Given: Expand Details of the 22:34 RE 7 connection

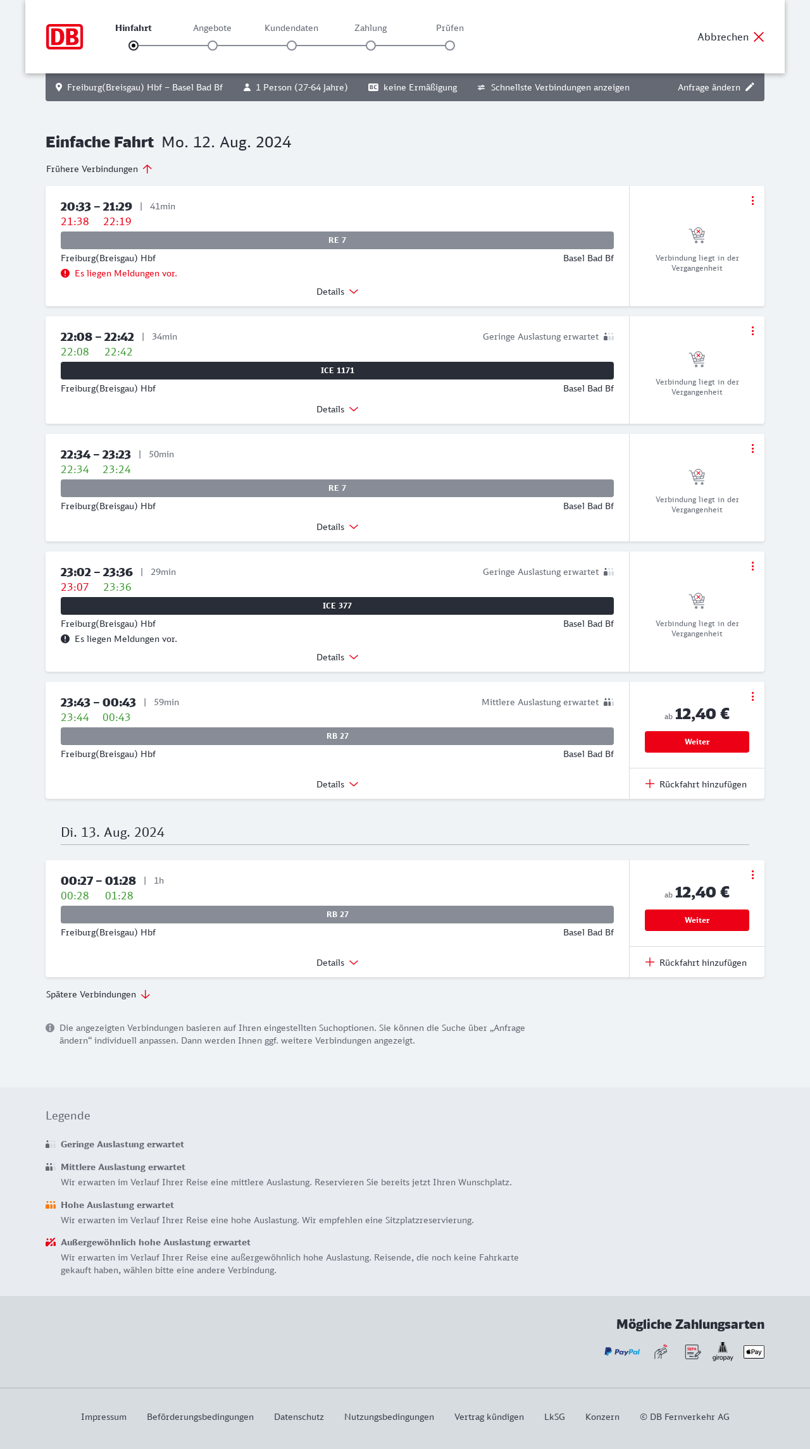Looking at the screenshot, I should [337, 527].
